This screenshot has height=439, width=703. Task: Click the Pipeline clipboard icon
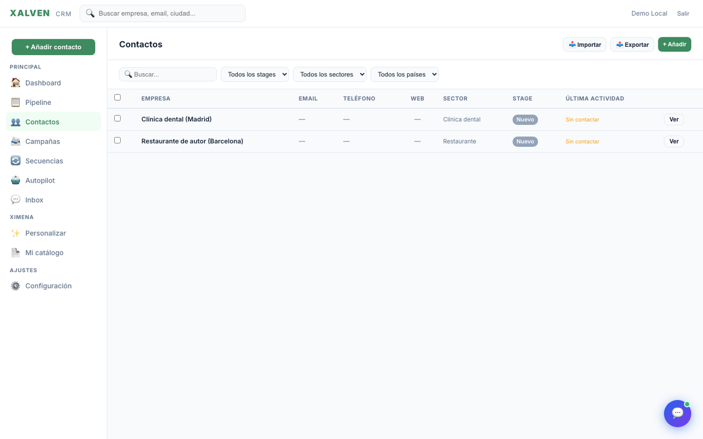coord(16,102)
